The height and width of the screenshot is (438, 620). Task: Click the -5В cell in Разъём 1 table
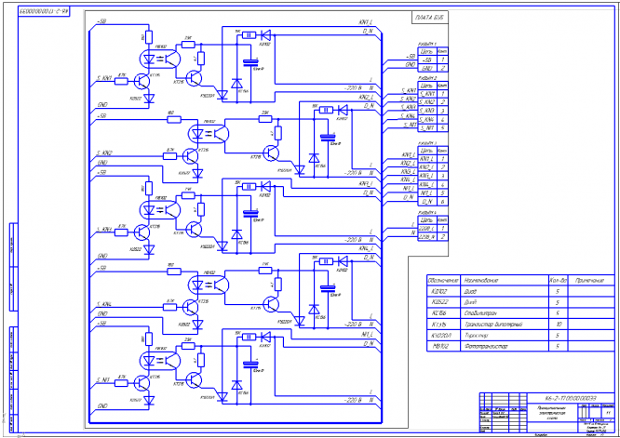pos(427,60)
